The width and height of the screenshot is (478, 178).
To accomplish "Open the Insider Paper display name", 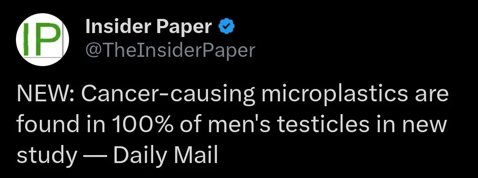I will click(x=149, y=28).
